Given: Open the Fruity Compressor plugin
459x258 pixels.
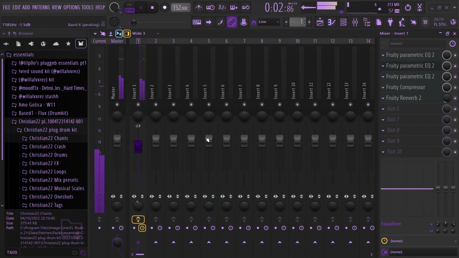Looking at the screenshot, I should 406,87.
